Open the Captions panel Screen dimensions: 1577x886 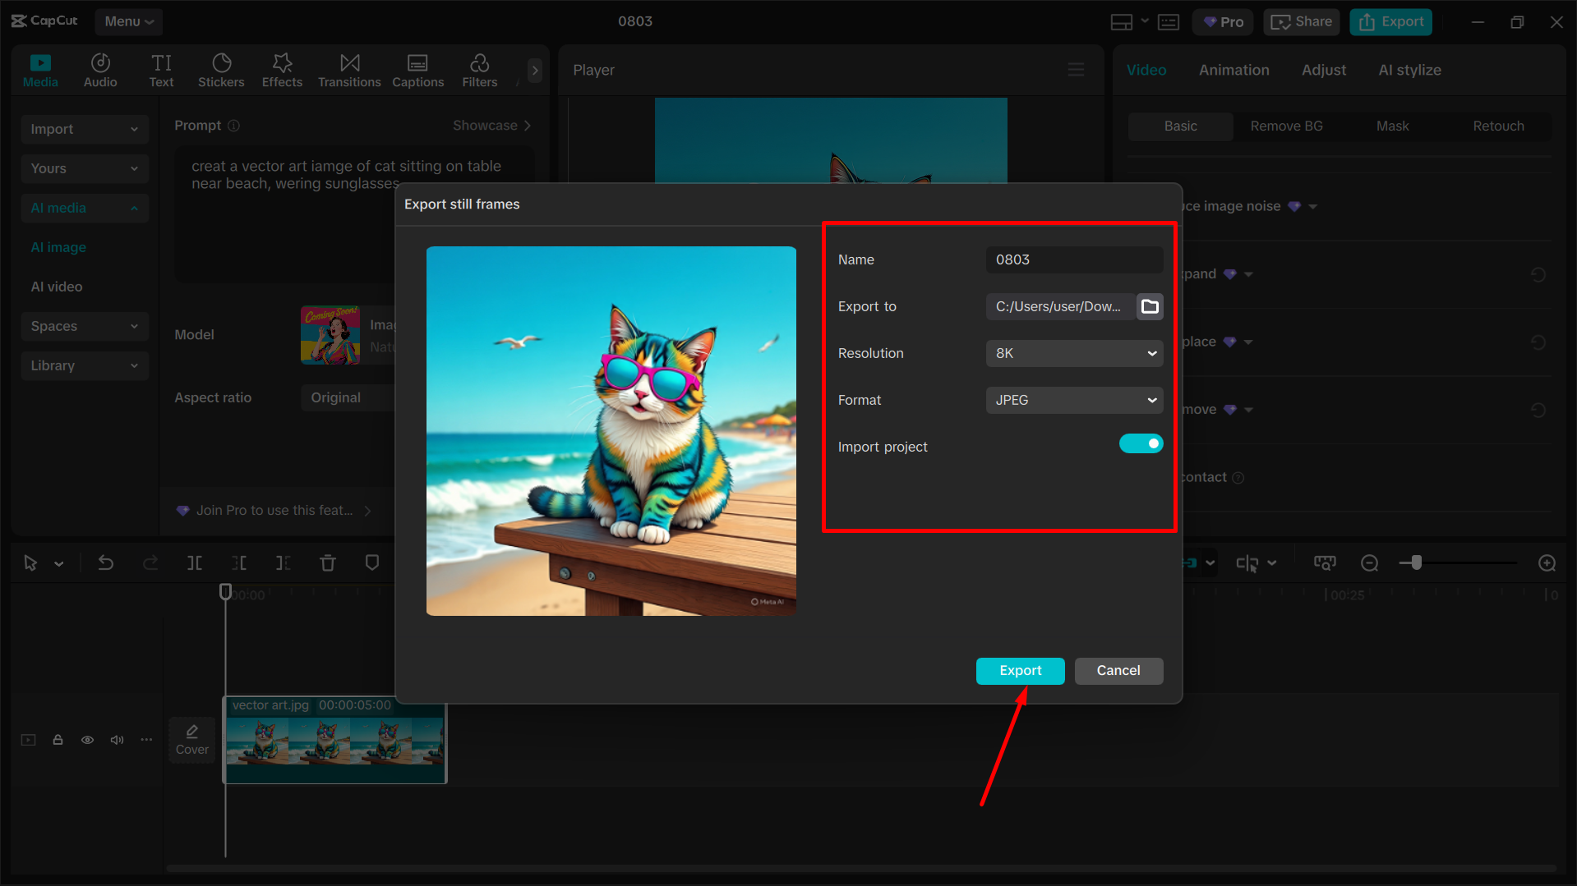tap(417, 70)
